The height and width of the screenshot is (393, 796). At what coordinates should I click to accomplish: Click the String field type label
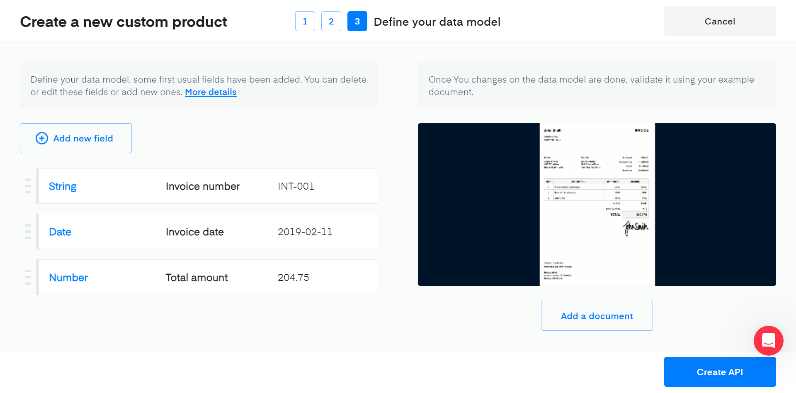click(63, 186)
